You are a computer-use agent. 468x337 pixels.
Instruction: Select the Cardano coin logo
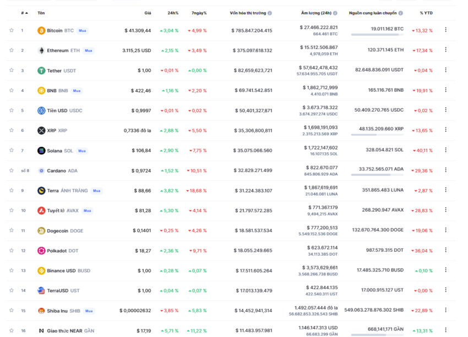(x=41, y=171)
